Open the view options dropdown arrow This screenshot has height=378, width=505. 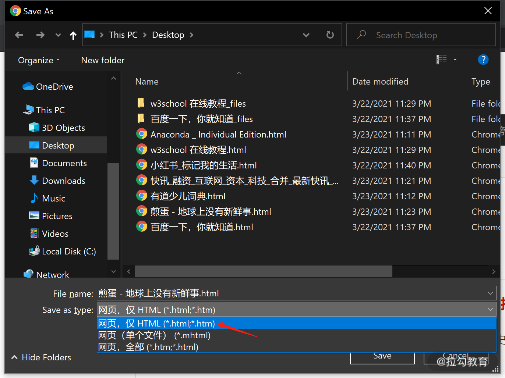coord(455,60)
